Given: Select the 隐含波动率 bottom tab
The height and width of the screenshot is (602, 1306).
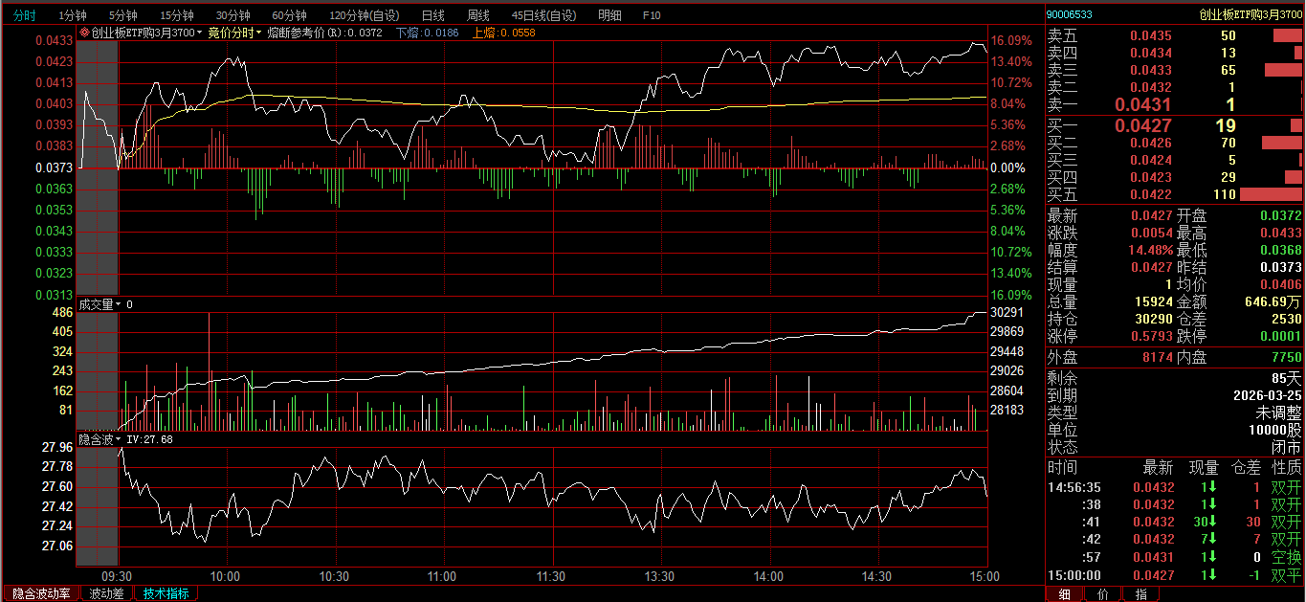Looking at the screenshot, I should [x=40, y=593].
